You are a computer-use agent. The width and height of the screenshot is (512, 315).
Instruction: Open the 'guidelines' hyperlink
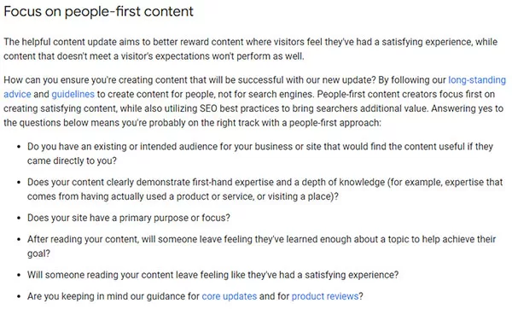pos(73,95)
